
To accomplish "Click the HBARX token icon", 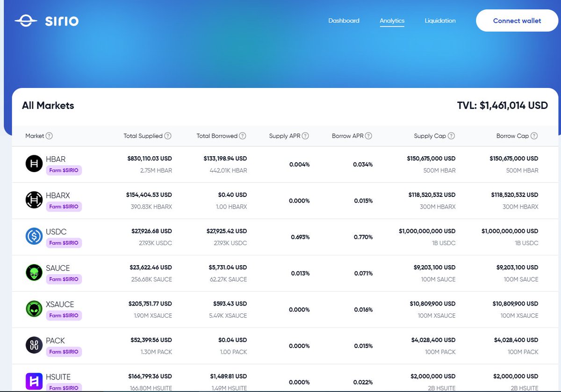I will point(34,200).
